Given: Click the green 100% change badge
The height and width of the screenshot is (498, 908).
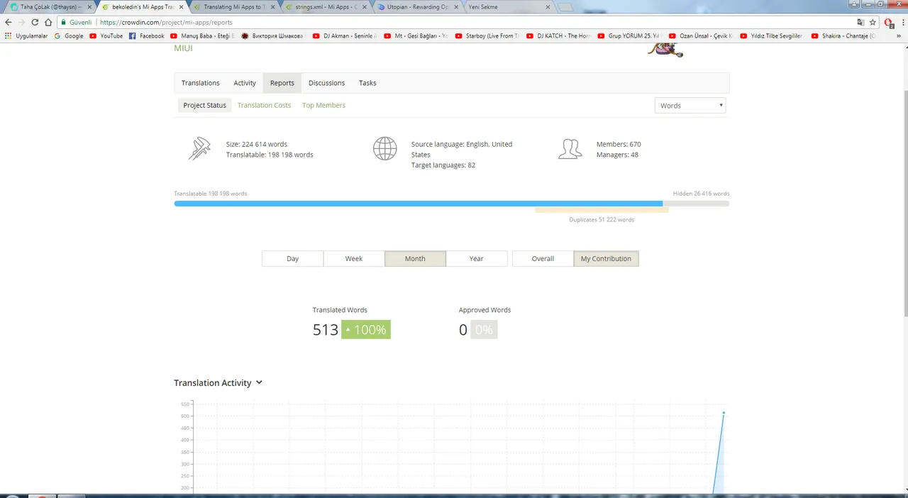Looking at the screenshot, I should coord(366,330).
